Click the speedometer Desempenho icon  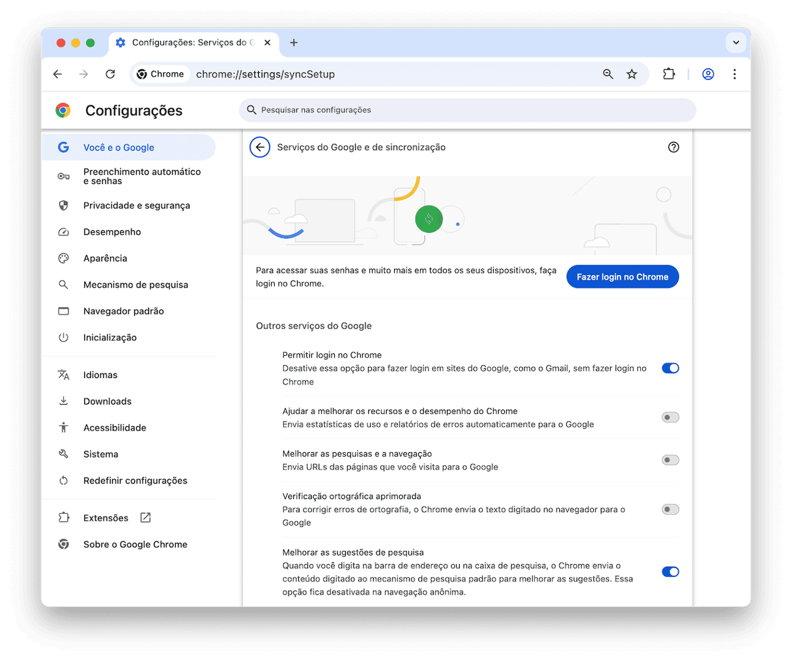(x=63, y=232)
